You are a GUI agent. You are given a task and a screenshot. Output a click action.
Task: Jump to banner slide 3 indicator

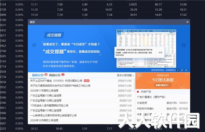[x=186, y=70]
